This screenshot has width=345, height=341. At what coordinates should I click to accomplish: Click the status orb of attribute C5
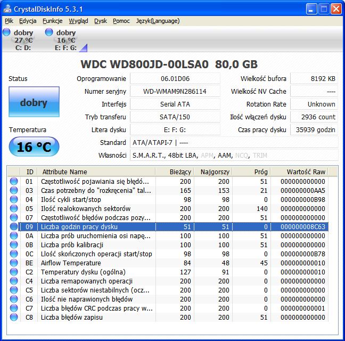point(14,290)
